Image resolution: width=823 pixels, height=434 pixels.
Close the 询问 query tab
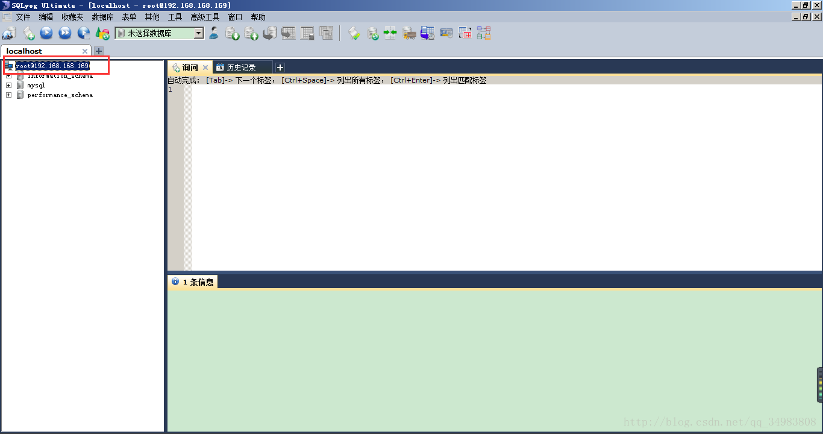(205, 68)
